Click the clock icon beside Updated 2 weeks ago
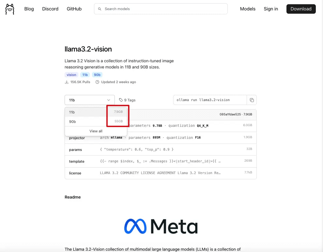 pyautogui.click(x=97, y=82)
